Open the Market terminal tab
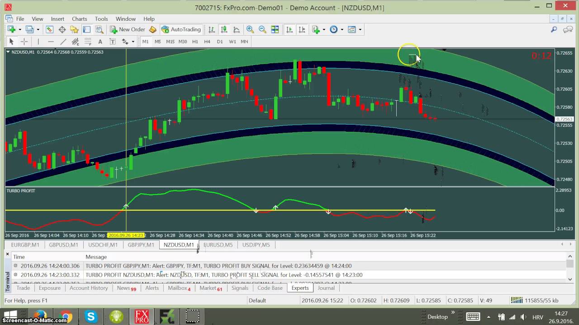Image resolution: width=579 pixels, height=325 pixels. (x=211, y=288)
